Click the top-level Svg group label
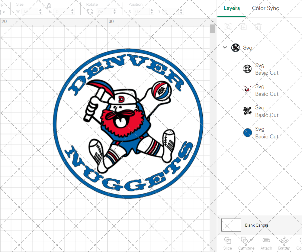This screenshot has height=252, width=302. [248, 47]
